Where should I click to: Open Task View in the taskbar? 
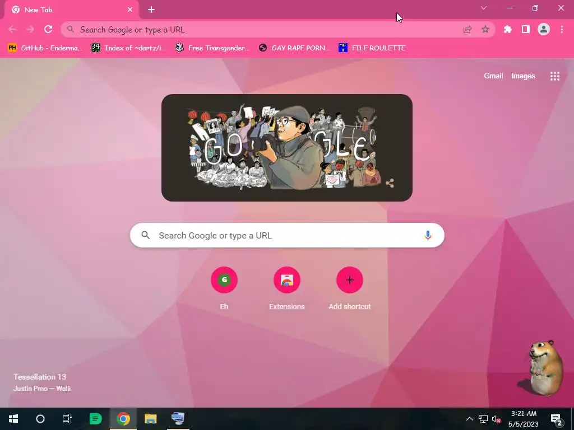pyautogui.click(x=67, y=419)
